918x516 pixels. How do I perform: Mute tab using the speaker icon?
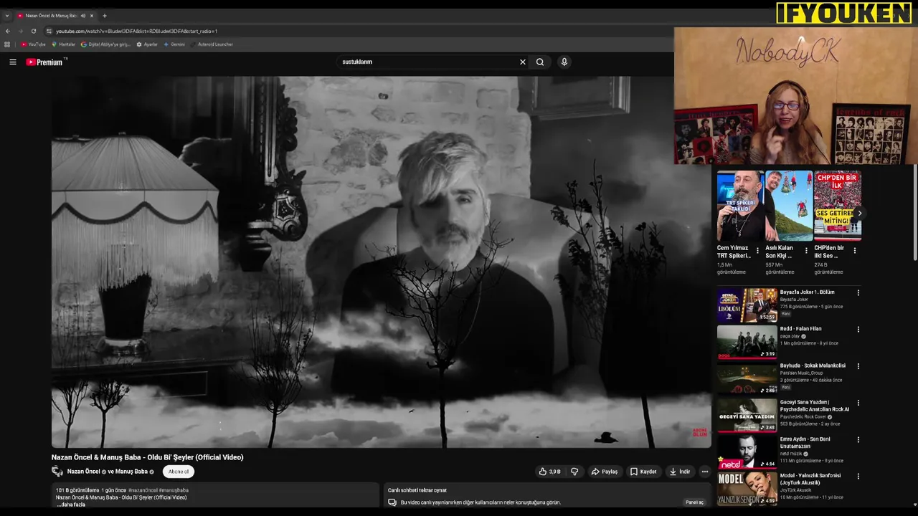tap(83, 16)
